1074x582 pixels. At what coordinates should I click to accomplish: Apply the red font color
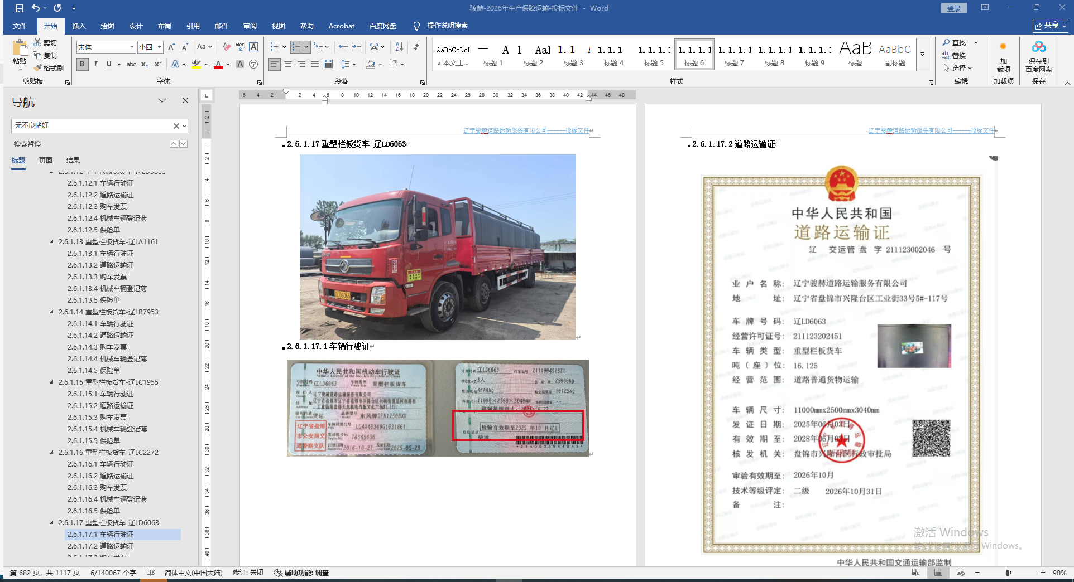click(218, 64)
